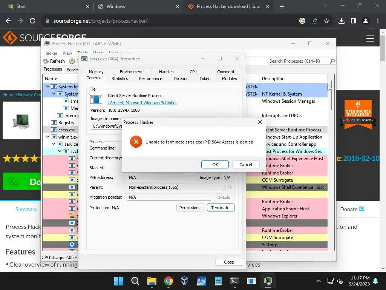Click the Parent process field
The width and height of the screenshot is (386, 290).
pyautogui.click(x=175, y=187)
